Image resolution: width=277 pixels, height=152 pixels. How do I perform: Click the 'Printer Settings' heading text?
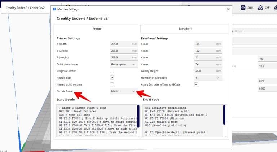point(68,38)
